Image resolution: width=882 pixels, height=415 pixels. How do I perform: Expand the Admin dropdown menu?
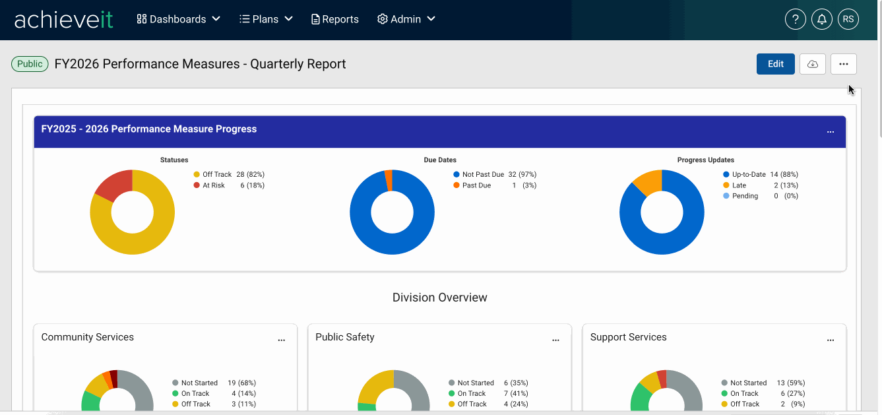(406, 19)
